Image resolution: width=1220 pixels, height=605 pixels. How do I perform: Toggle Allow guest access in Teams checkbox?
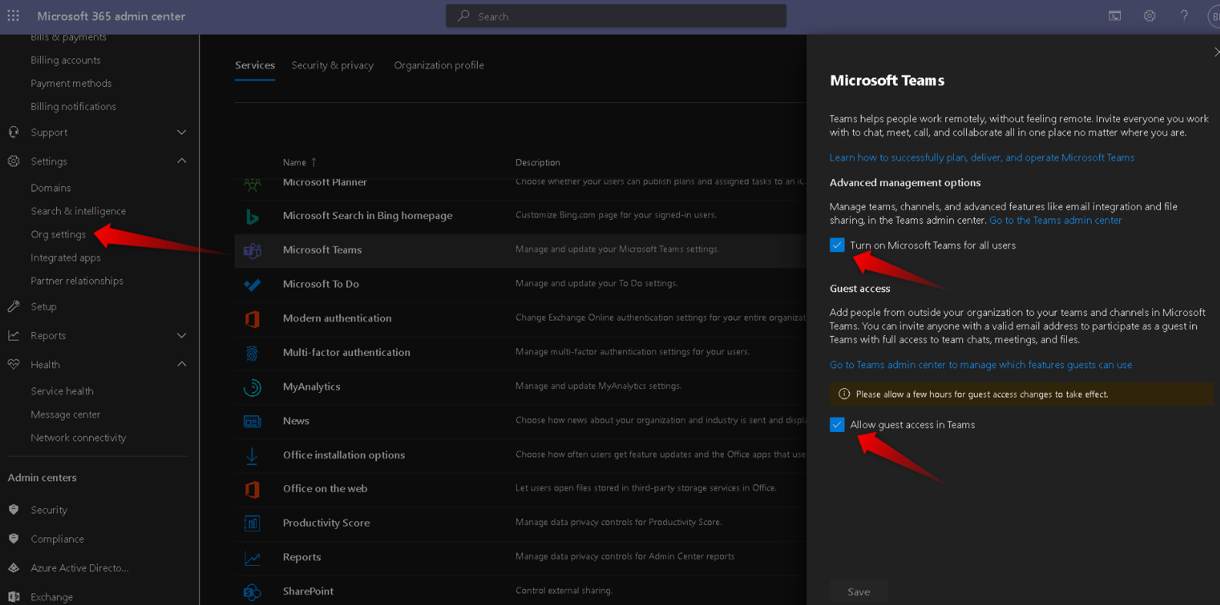tap(837, 424)
